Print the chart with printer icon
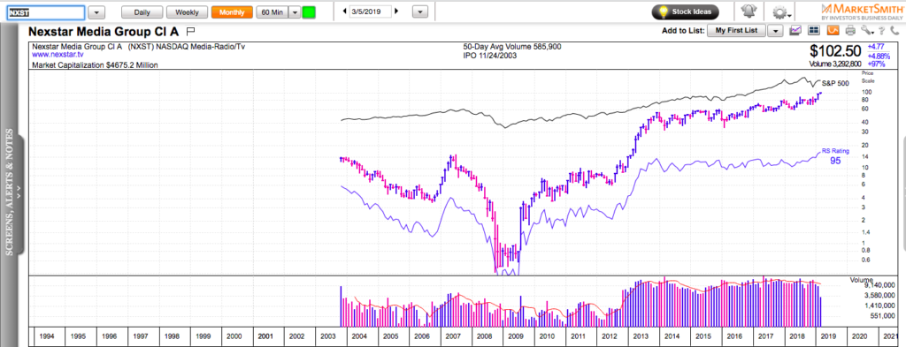 pos(850,31)
